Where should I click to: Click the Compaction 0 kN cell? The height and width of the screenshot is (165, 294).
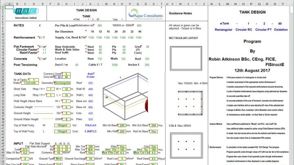coord(25,158)
